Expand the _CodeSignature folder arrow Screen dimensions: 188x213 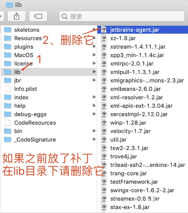tap(94, 139)
